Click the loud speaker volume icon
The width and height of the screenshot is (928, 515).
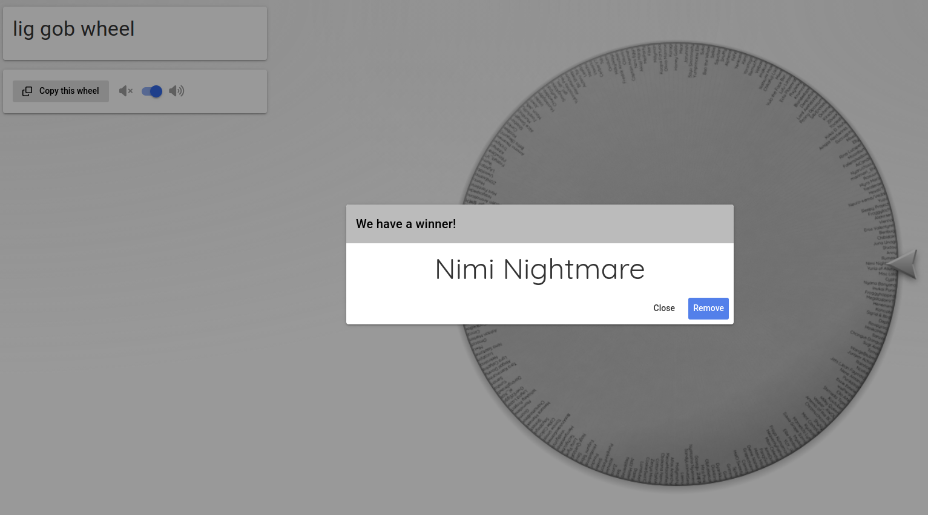tap(177, 91)
